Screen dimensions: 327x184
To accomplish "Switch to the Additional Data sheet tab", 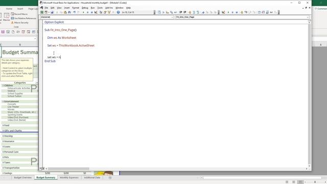I will coord(92,177).
